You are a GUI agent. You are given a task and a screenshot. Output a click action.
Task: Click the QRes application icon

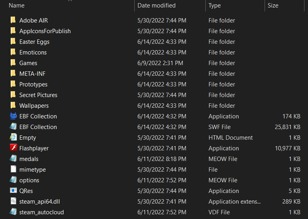(x=13, y=191)
